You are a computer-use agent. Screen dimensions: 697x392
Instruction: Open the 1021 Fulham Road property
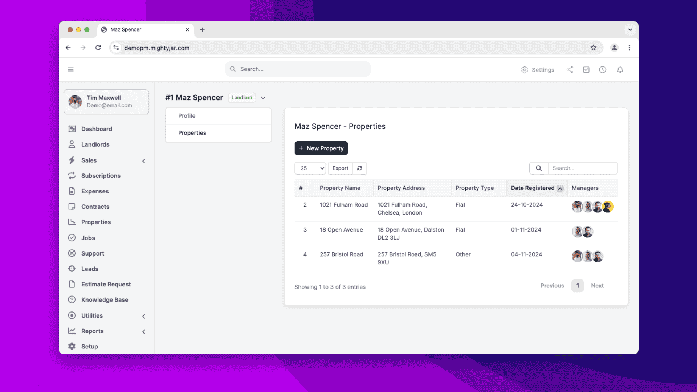pos(343,205)
